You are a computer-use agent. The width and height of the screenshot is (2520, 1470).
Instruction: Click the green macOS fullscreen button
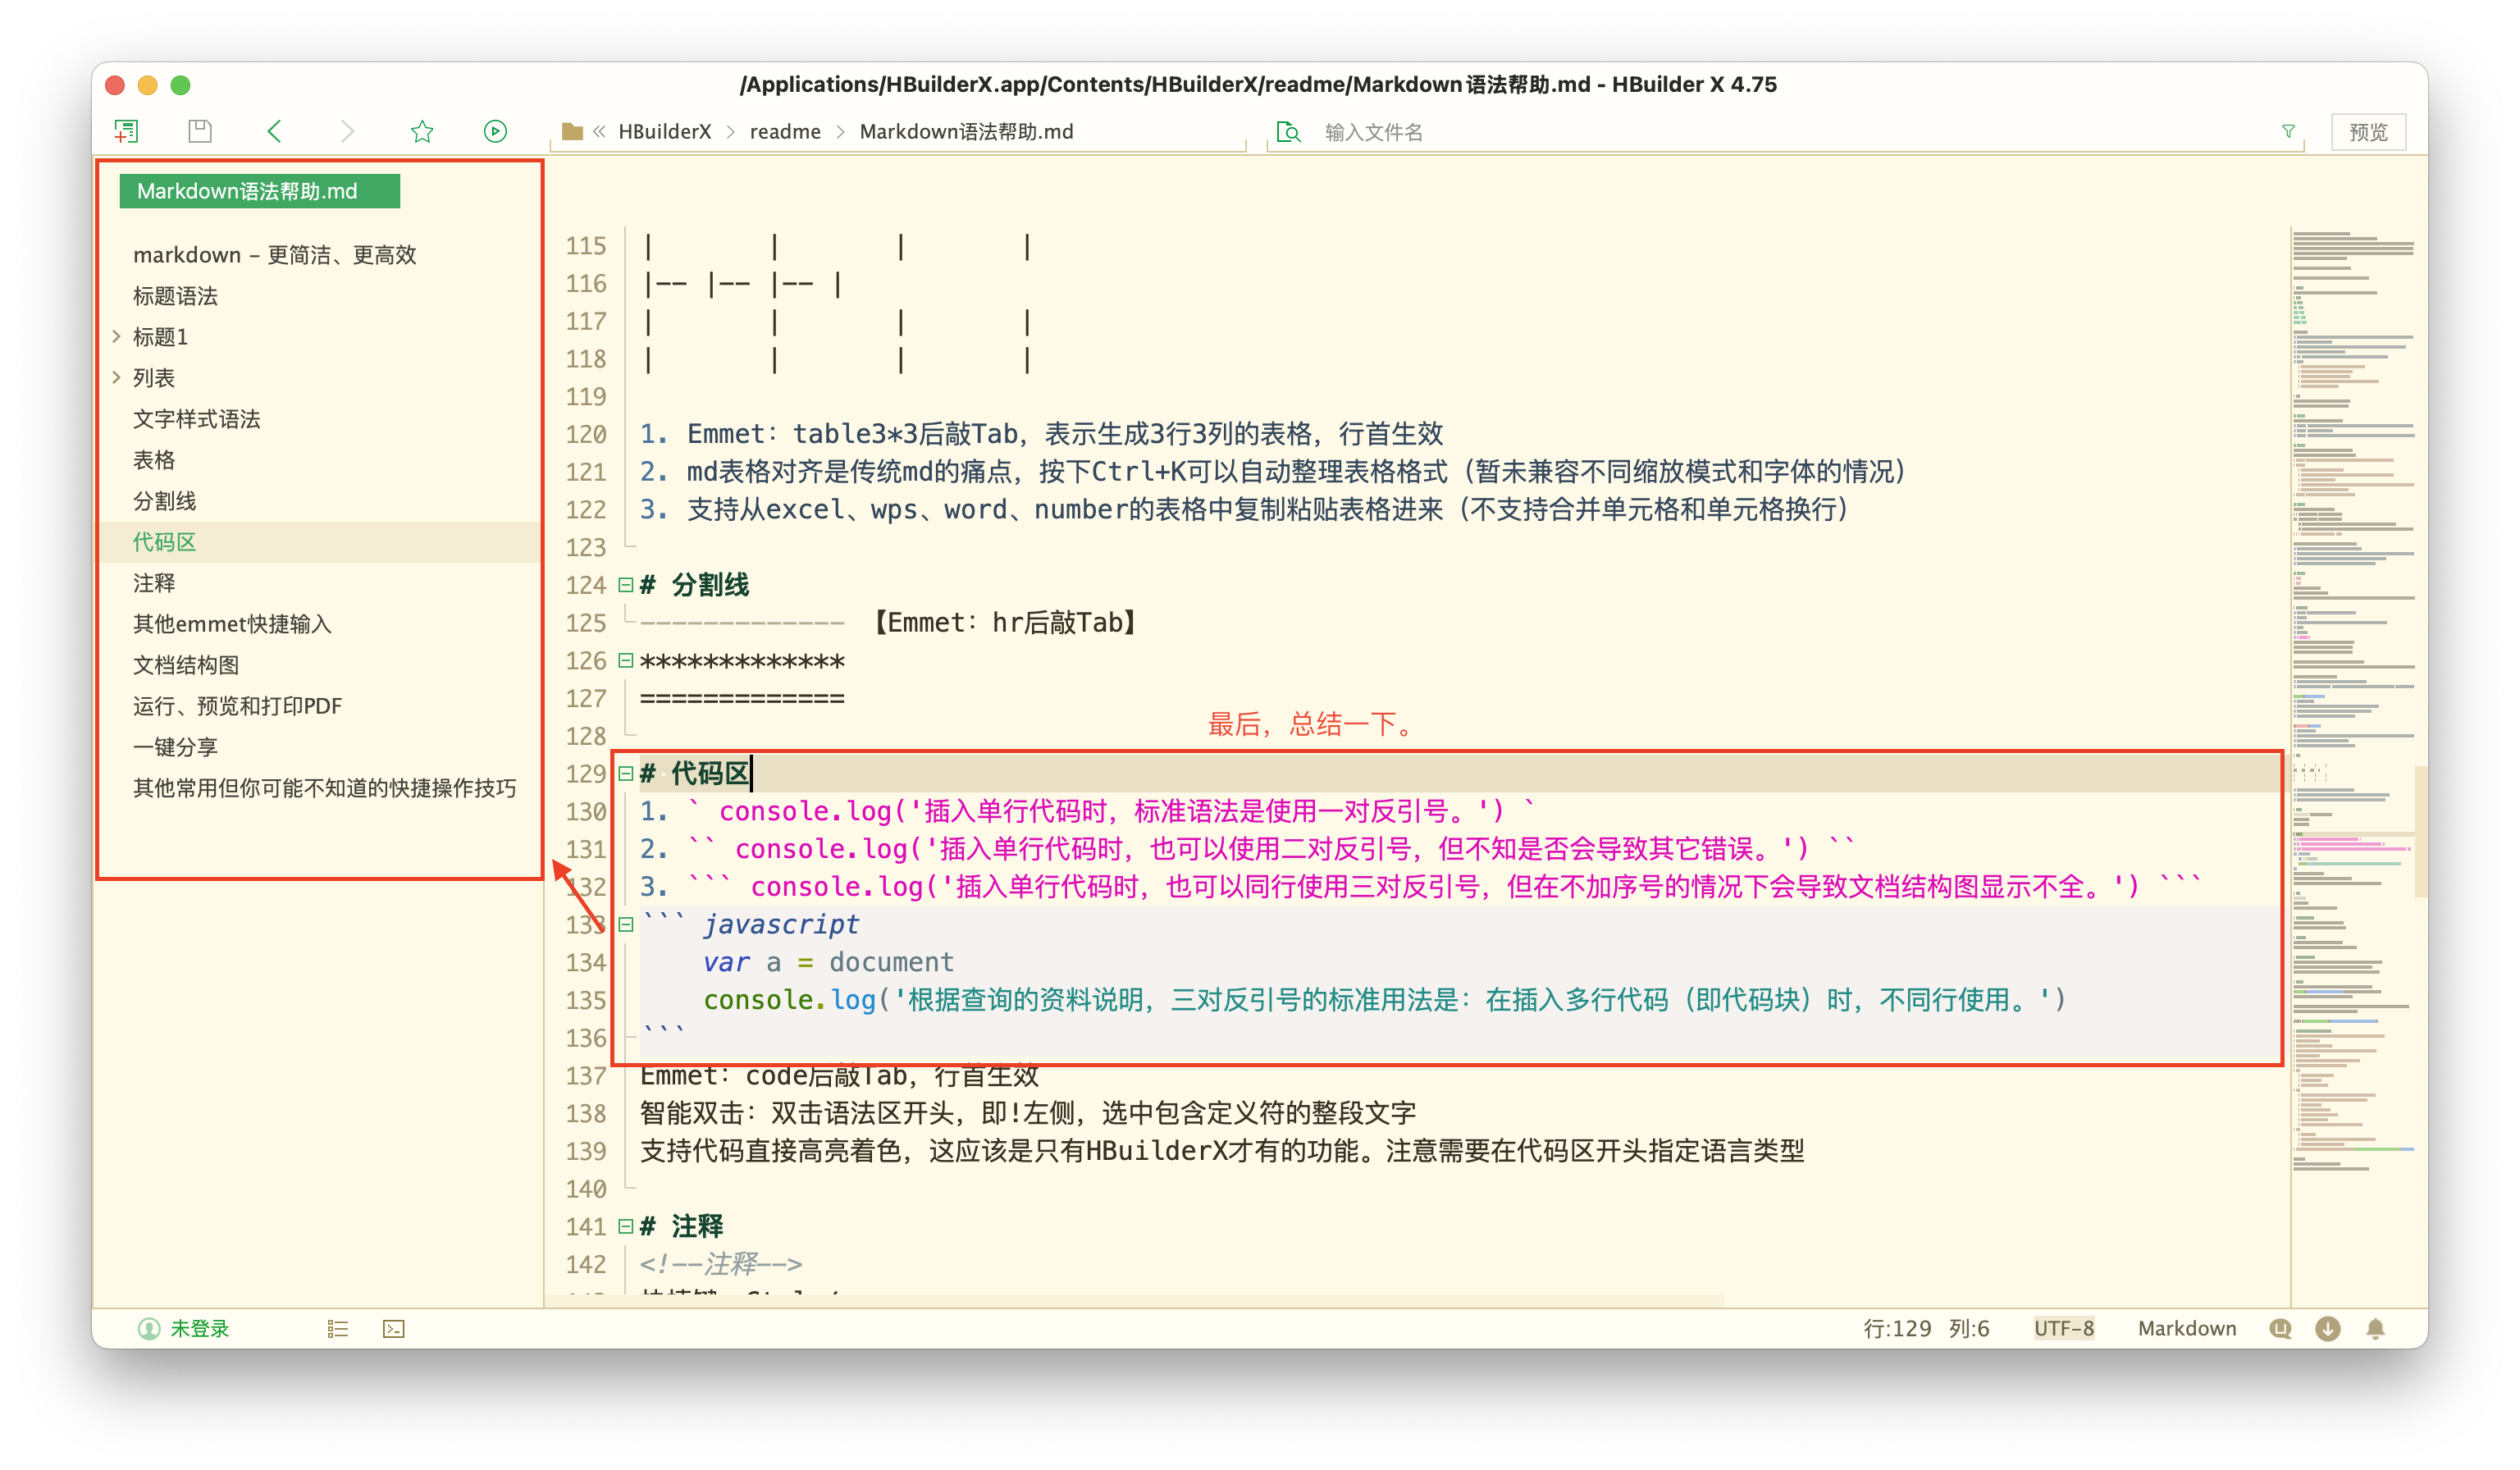tap(181, 85)
